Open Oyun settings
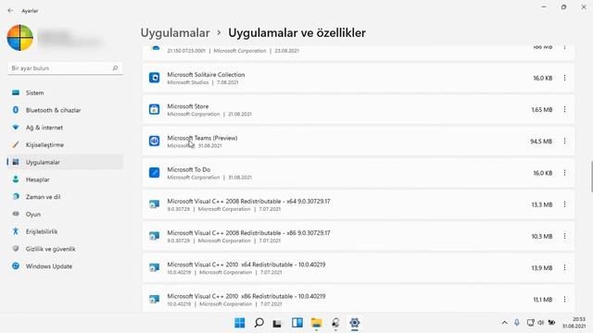 coord(65,214)
